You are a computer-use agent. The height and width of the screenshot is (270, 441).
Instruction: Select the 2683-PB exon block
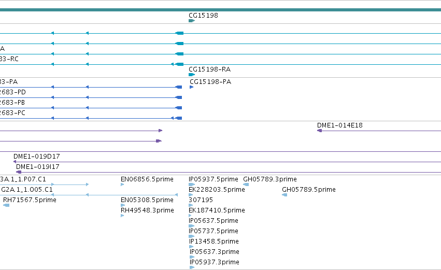point(179,108)
